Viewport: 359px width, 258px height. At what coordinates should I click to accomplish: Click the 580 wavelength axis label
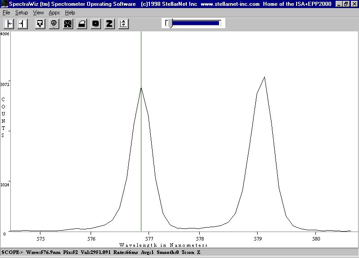[316, 239]
